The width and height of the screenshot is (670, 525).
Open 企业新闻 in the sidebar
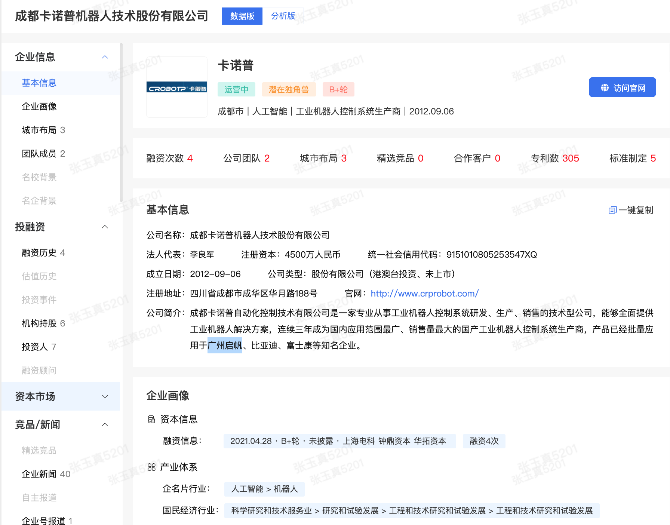point(39,474)
